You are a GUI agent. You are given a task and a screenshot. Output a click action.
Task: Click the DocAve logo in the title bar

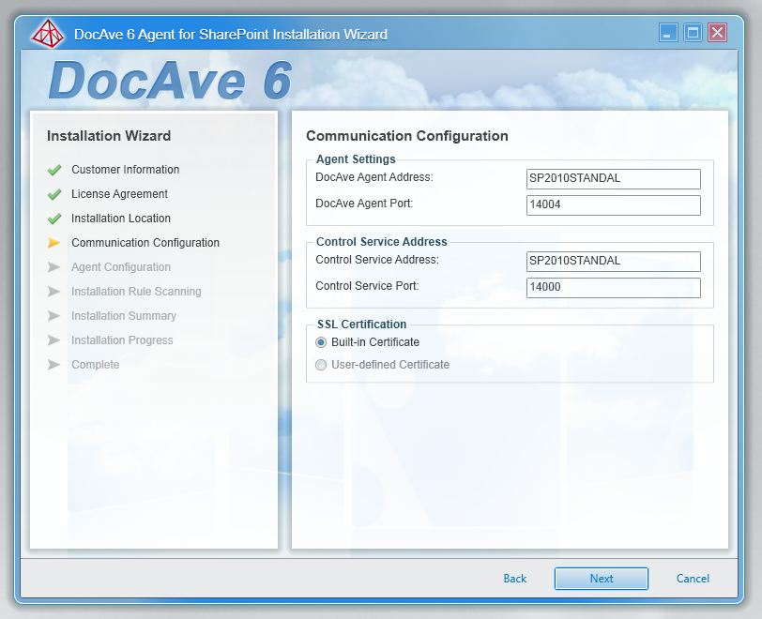tap(49, 32)
